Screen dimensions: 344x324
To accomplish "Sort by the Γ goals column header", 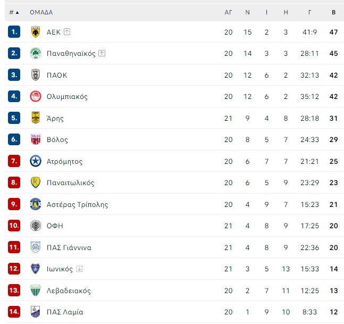I will pyautogui.click(x=309, y=12).
